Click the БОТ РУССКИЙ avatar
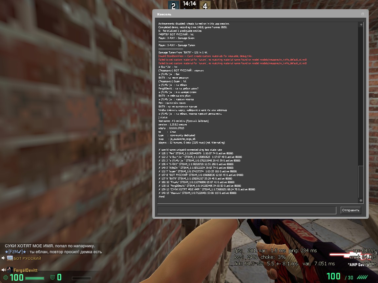Viewport: 378px width, 283px height. click(10, 258)
